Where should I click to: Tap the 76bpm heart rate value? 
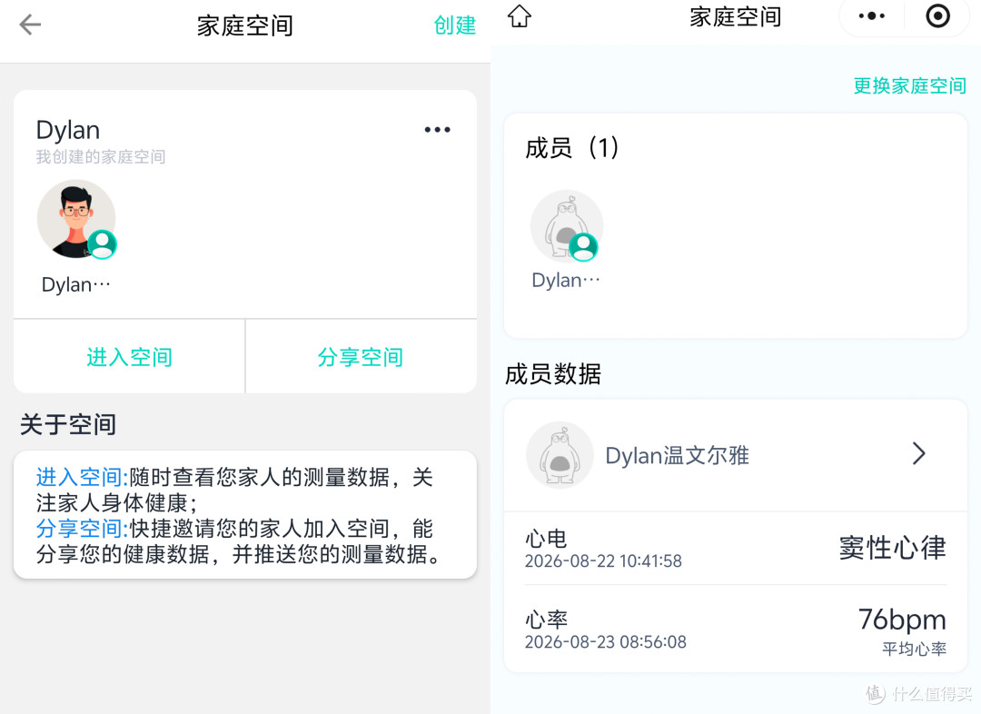pyautogui.click(x=902, y=620)
